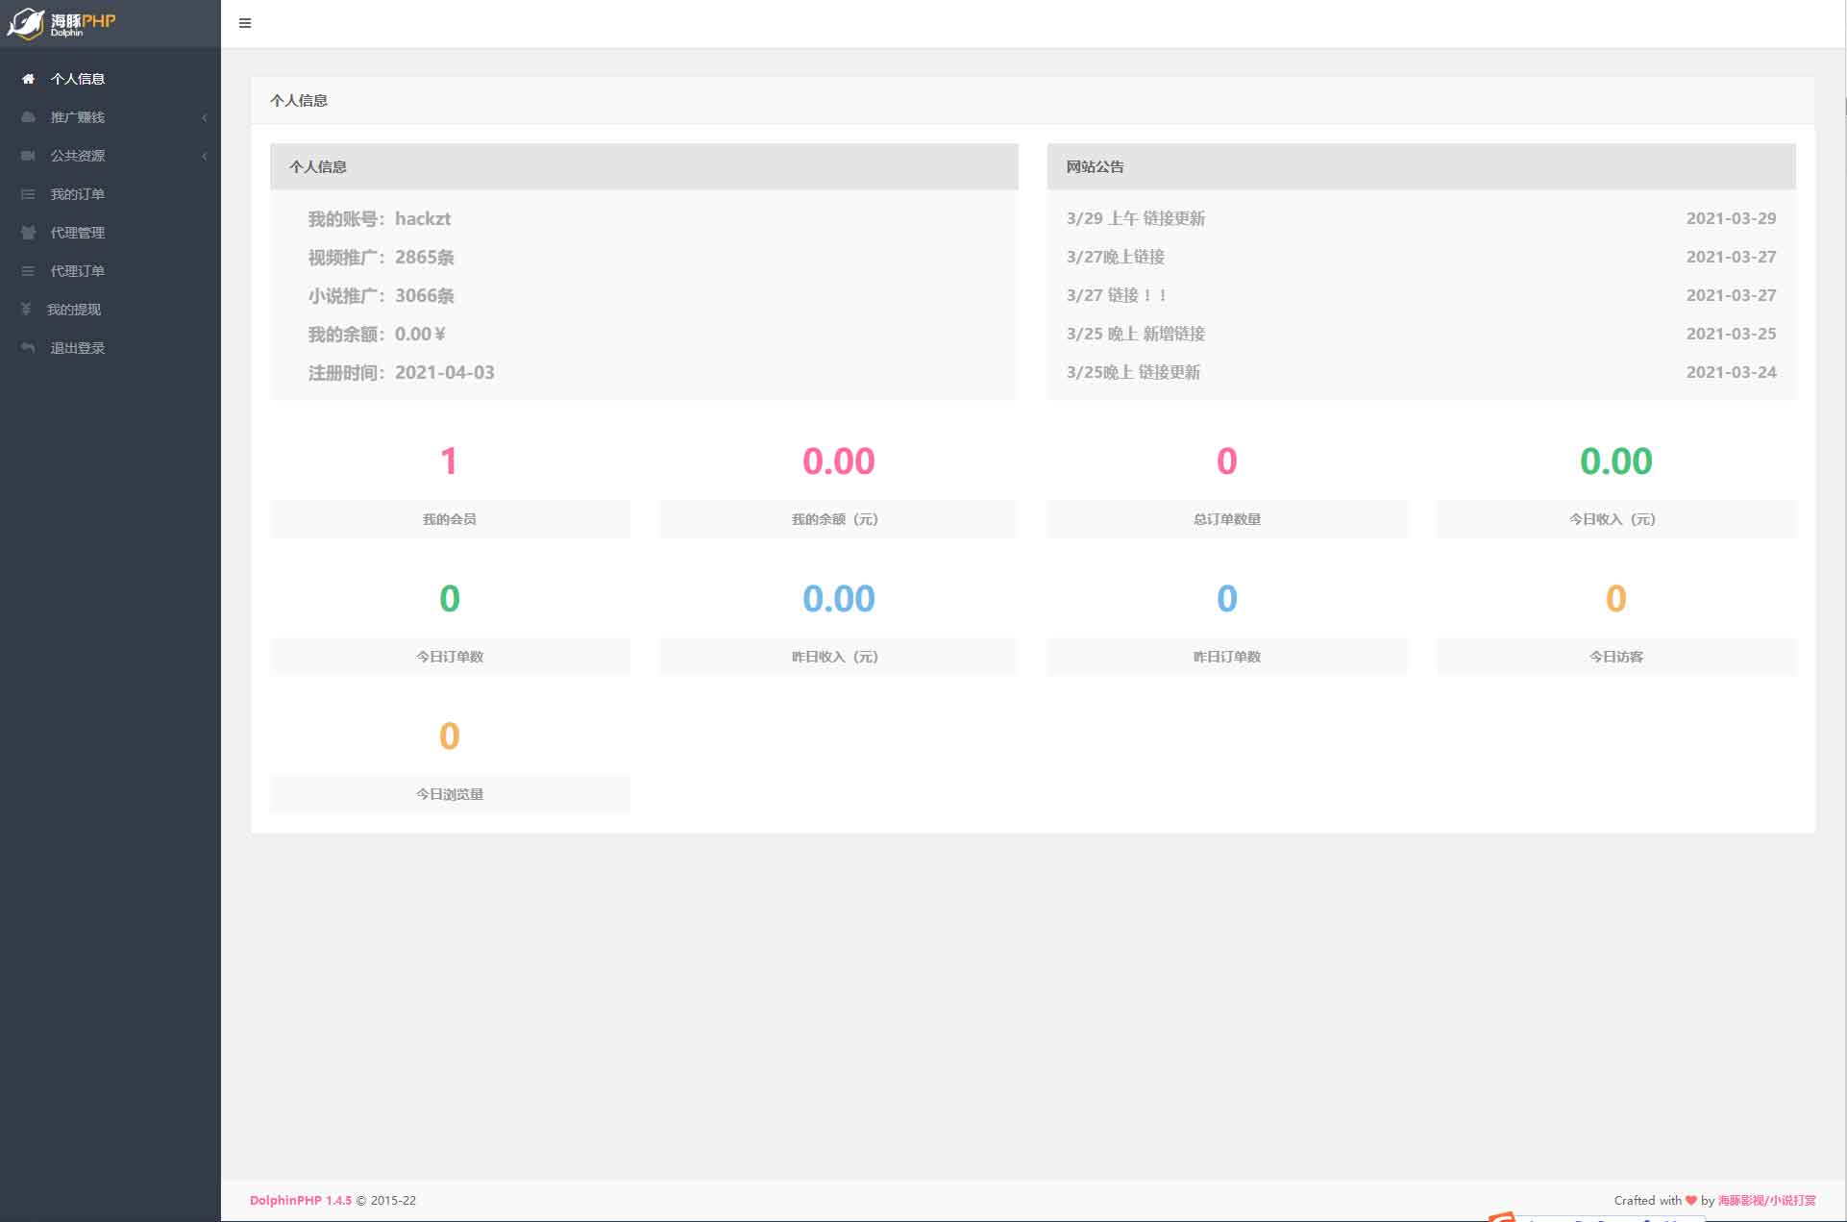
Task: Click the 视频推广：2865条 line
Action: 381,257
